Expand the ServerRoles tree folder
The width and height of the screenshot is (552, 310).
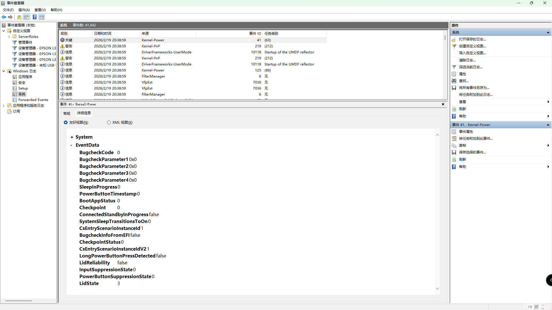click(9, 37)
